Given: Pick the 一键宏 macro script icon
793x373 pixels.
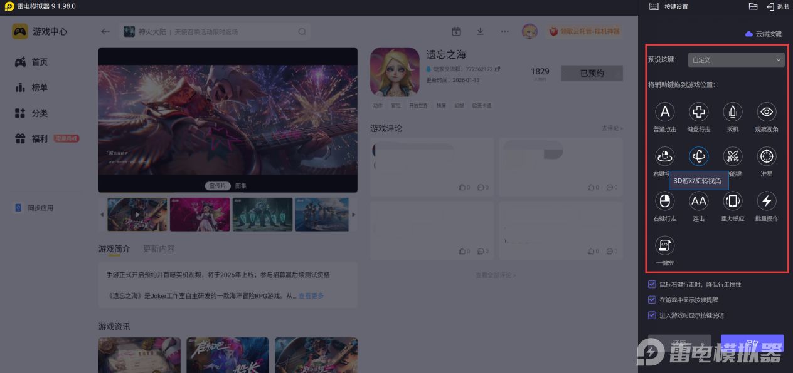Looking at the screenshot, I should point(664,245).
